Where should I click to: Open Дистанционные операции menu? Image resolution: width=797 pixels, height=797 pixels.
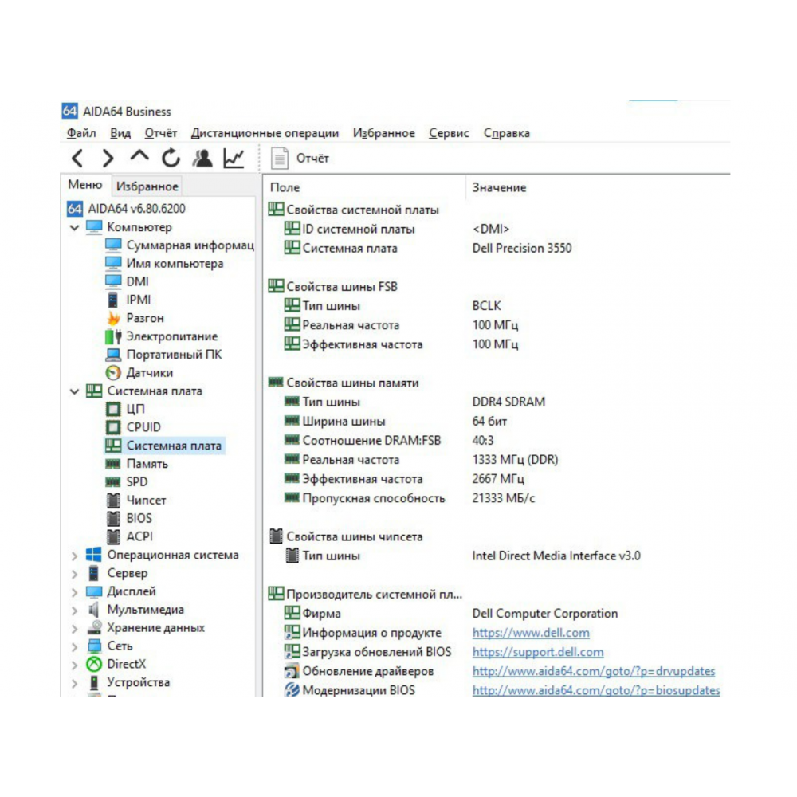tap(265, 133)
